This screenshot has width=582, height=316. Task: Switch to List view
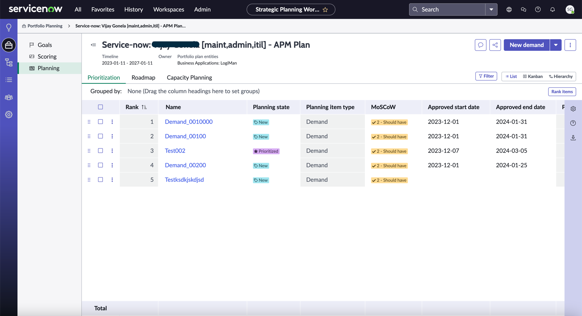click(511, 76)
